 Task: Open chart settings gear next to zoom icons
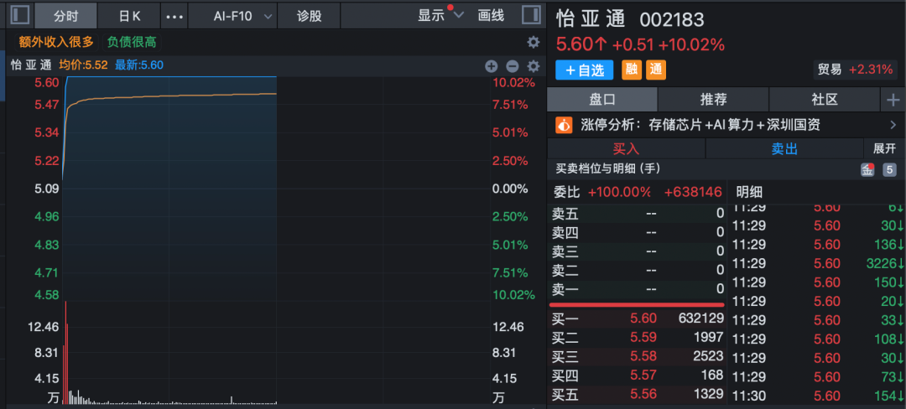pyautogui.click(x=533, y=66)
